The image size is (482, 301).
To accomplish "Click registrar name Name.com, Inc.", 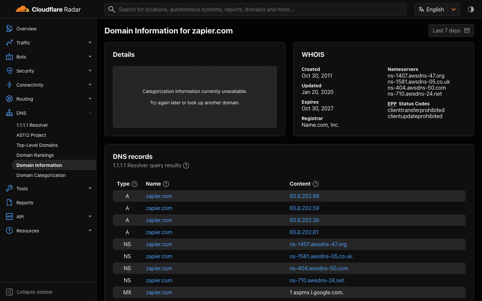I will tap(320, 125).
